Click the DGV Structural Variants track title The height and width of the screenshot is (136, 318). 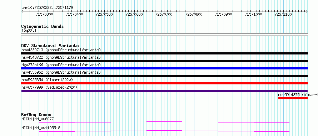50,46
